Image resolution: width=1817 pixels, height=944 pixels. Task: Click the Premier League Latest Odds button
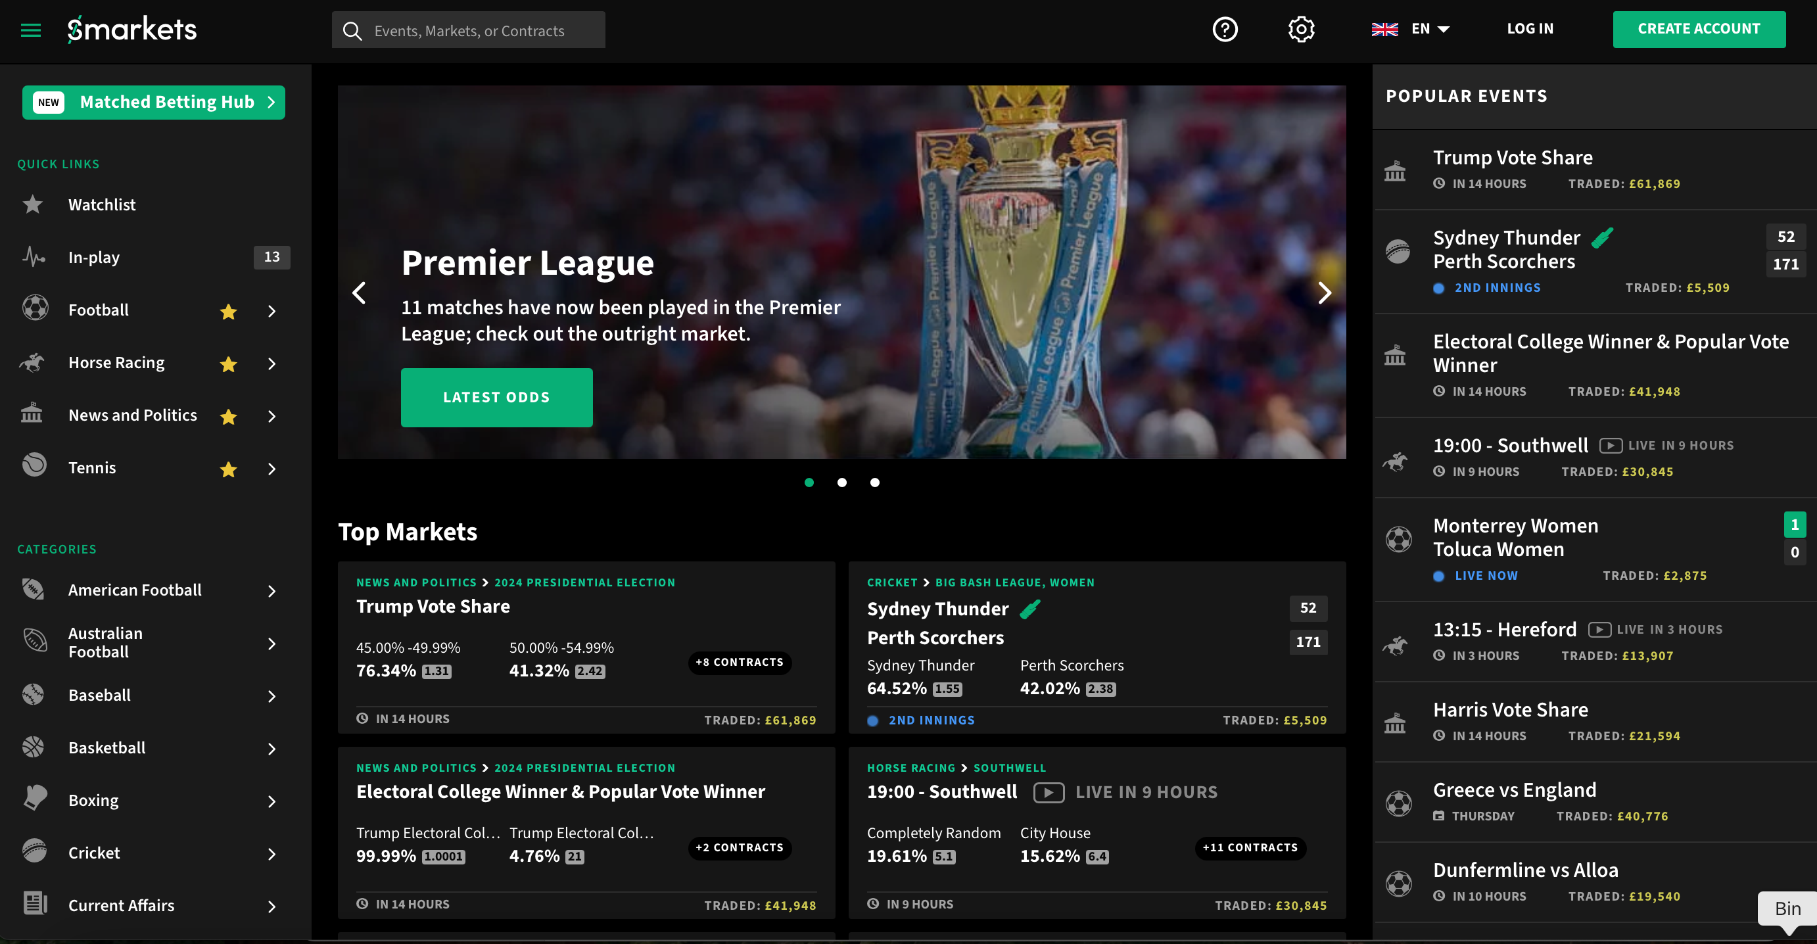[x=496, y=396]
